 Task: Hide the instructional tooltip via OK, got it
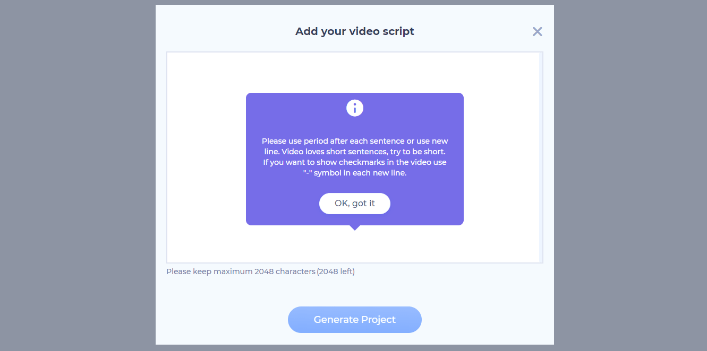pos(354,204)
